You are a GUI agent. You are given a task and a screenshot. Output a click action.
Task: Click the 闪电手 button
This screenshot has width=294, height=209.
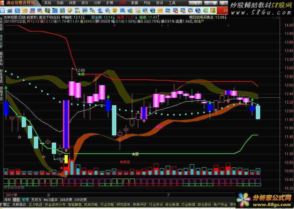click(x=195, y=3)
